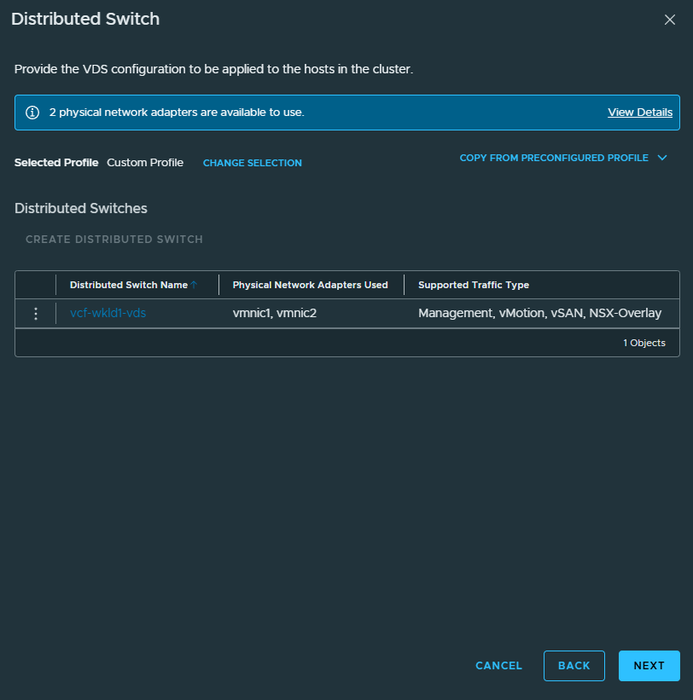This screenshot has height=700, width=693.
Task: Go BACK to the previous step
Action: pos(574,666)
